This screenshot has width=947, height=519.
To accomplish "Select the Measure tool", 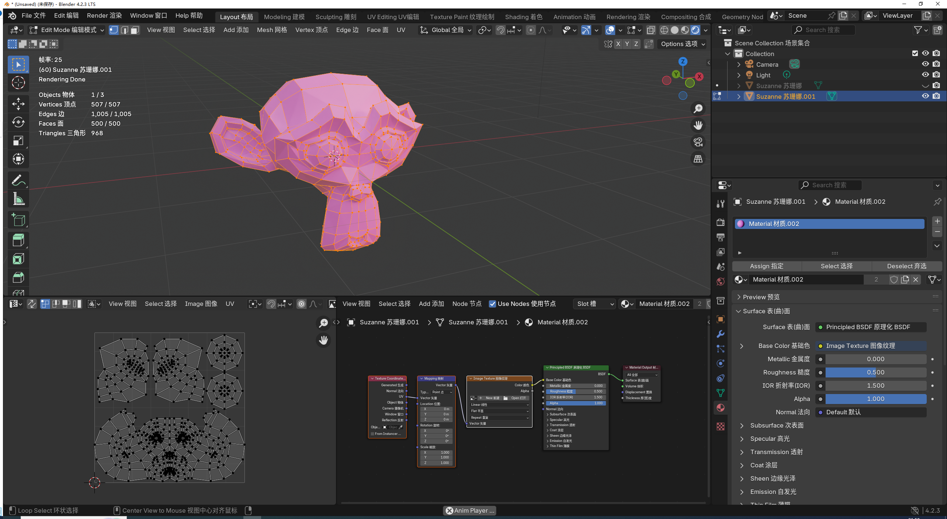I will pyautogui.click(x=18, y=199).
